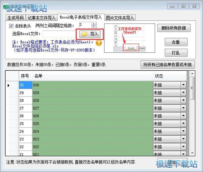This screenshot has width=203, height=172.
Task: Select the name cell 025
Action: [93, 124]
